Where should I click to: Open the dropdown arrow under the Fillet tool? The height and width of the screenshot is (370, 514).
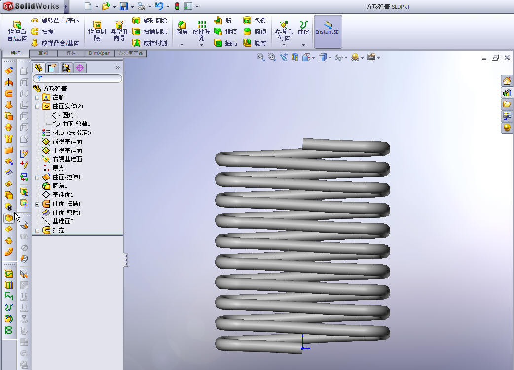(x=182, y=45)
